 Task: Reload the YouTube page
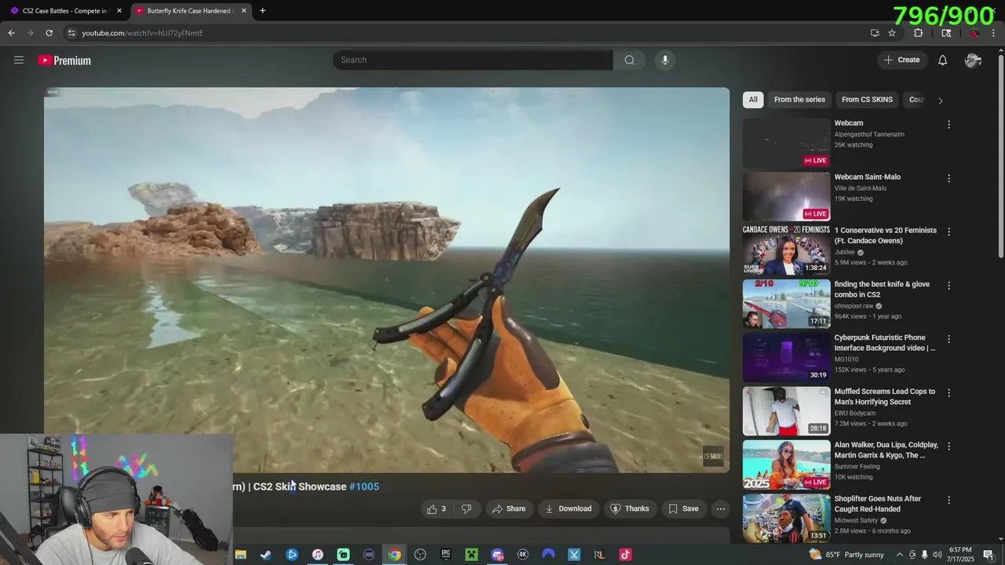[49, 33]
